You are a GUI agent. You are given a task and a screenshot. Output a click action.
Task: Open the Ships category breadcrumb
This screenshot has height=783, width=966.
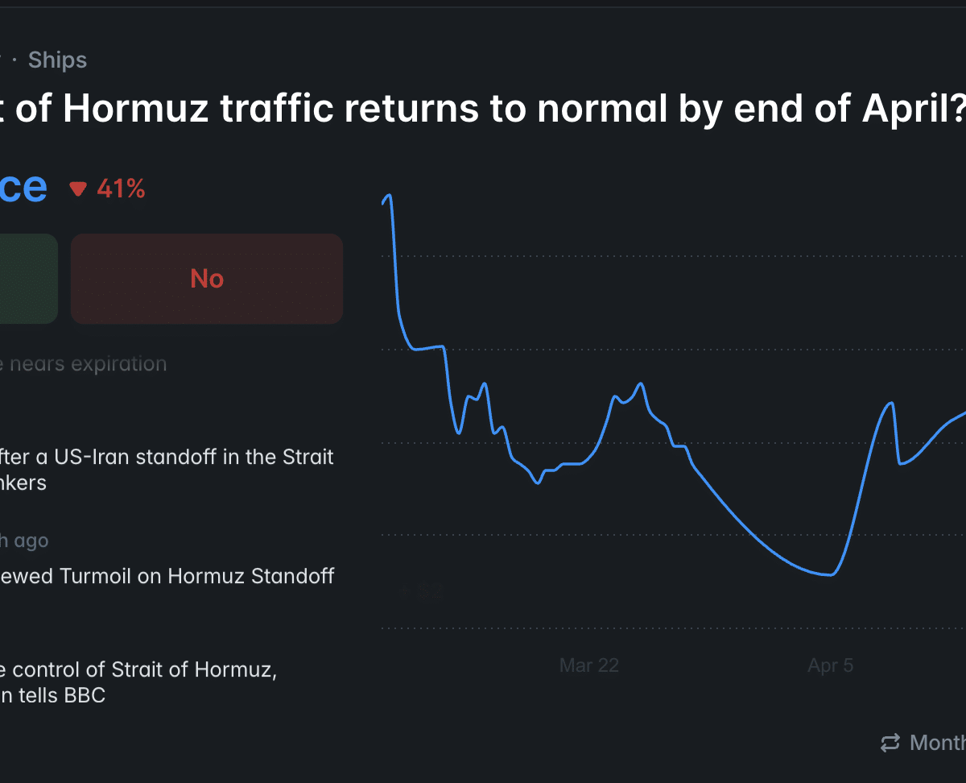[x=57, y=60]
